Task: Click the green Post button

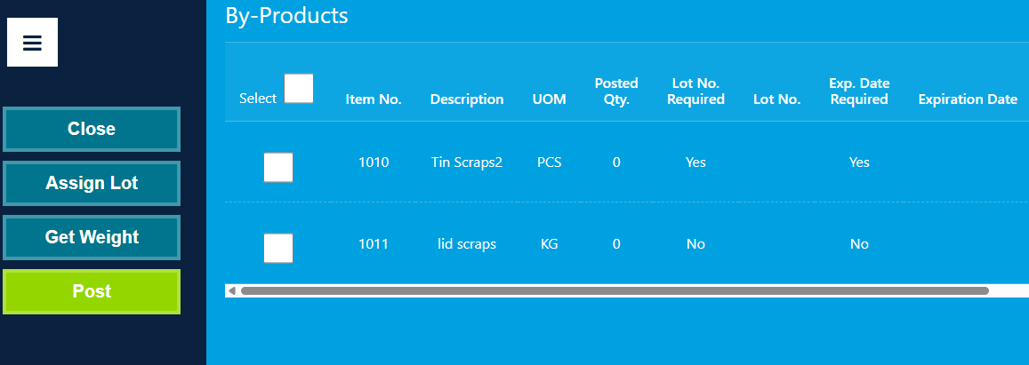Action: click(x=92, y=291)
